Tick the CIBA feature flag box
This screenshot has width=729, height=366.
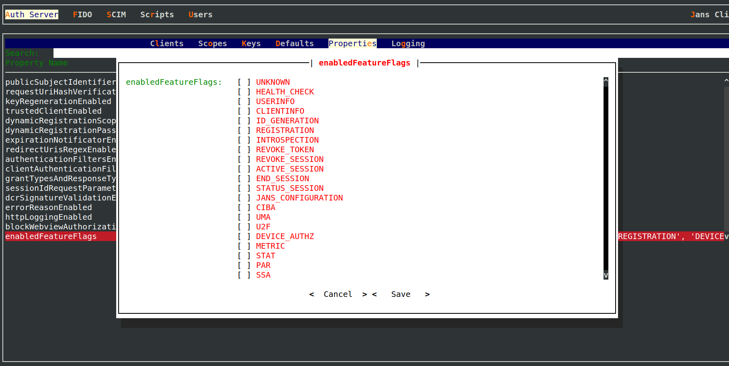(244, 208)
